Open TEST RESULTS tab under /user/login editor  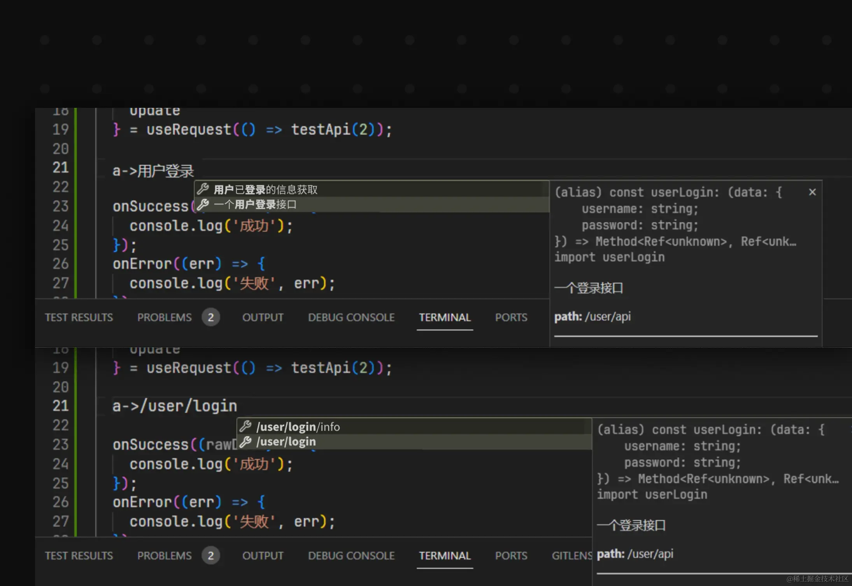click(79, 556)
